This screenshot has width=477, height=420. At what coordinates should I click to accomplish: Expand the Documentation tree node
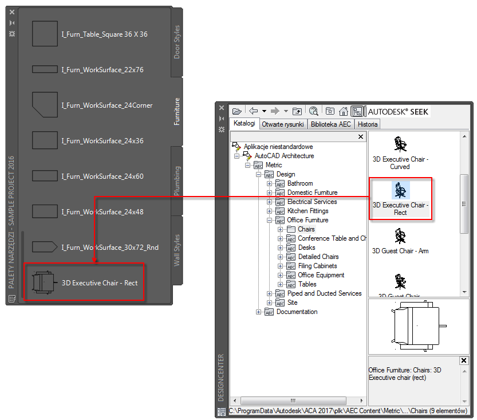pyautogui.click(x=258, y=312)
